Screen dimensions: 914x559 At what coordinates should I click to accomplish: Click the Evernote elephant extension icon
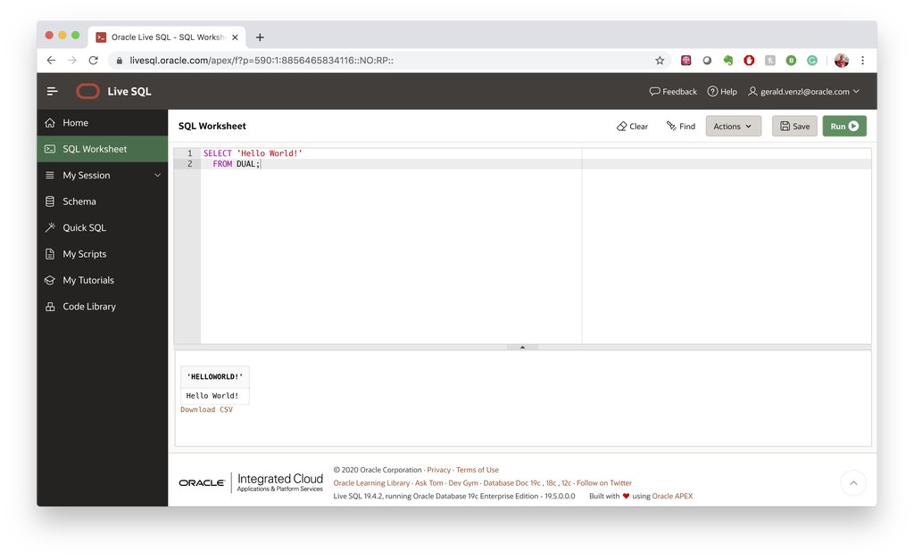[x=728, y=61]
